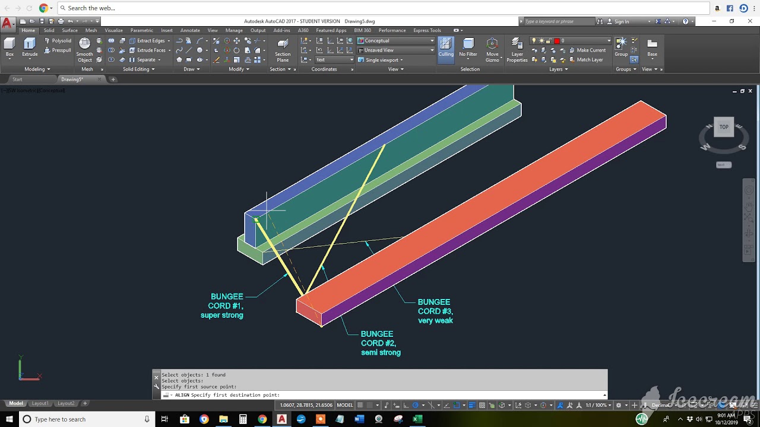
Task: Open the visual style Conceptual dropdown
Action: coord(396,41)
